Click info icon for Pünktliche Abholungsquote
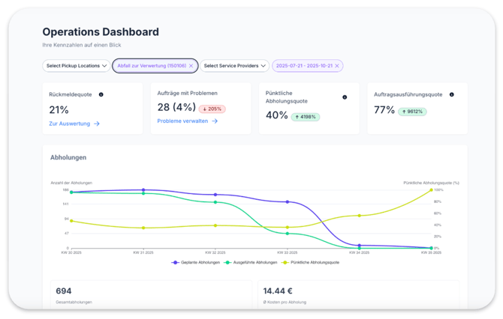 click(x=345, y=97)
